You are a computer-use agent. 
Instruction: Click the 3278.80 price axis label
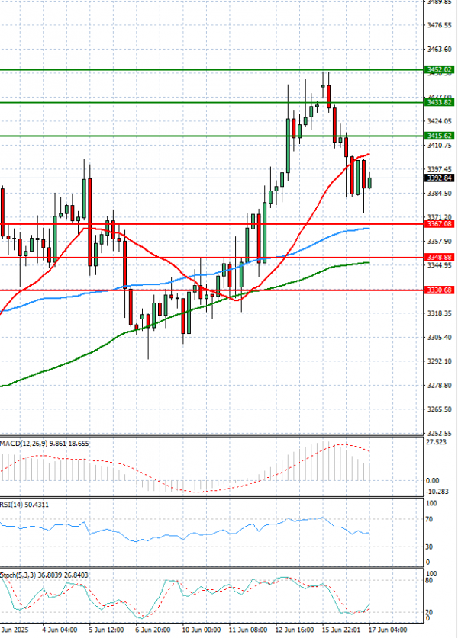pos(439,386)
